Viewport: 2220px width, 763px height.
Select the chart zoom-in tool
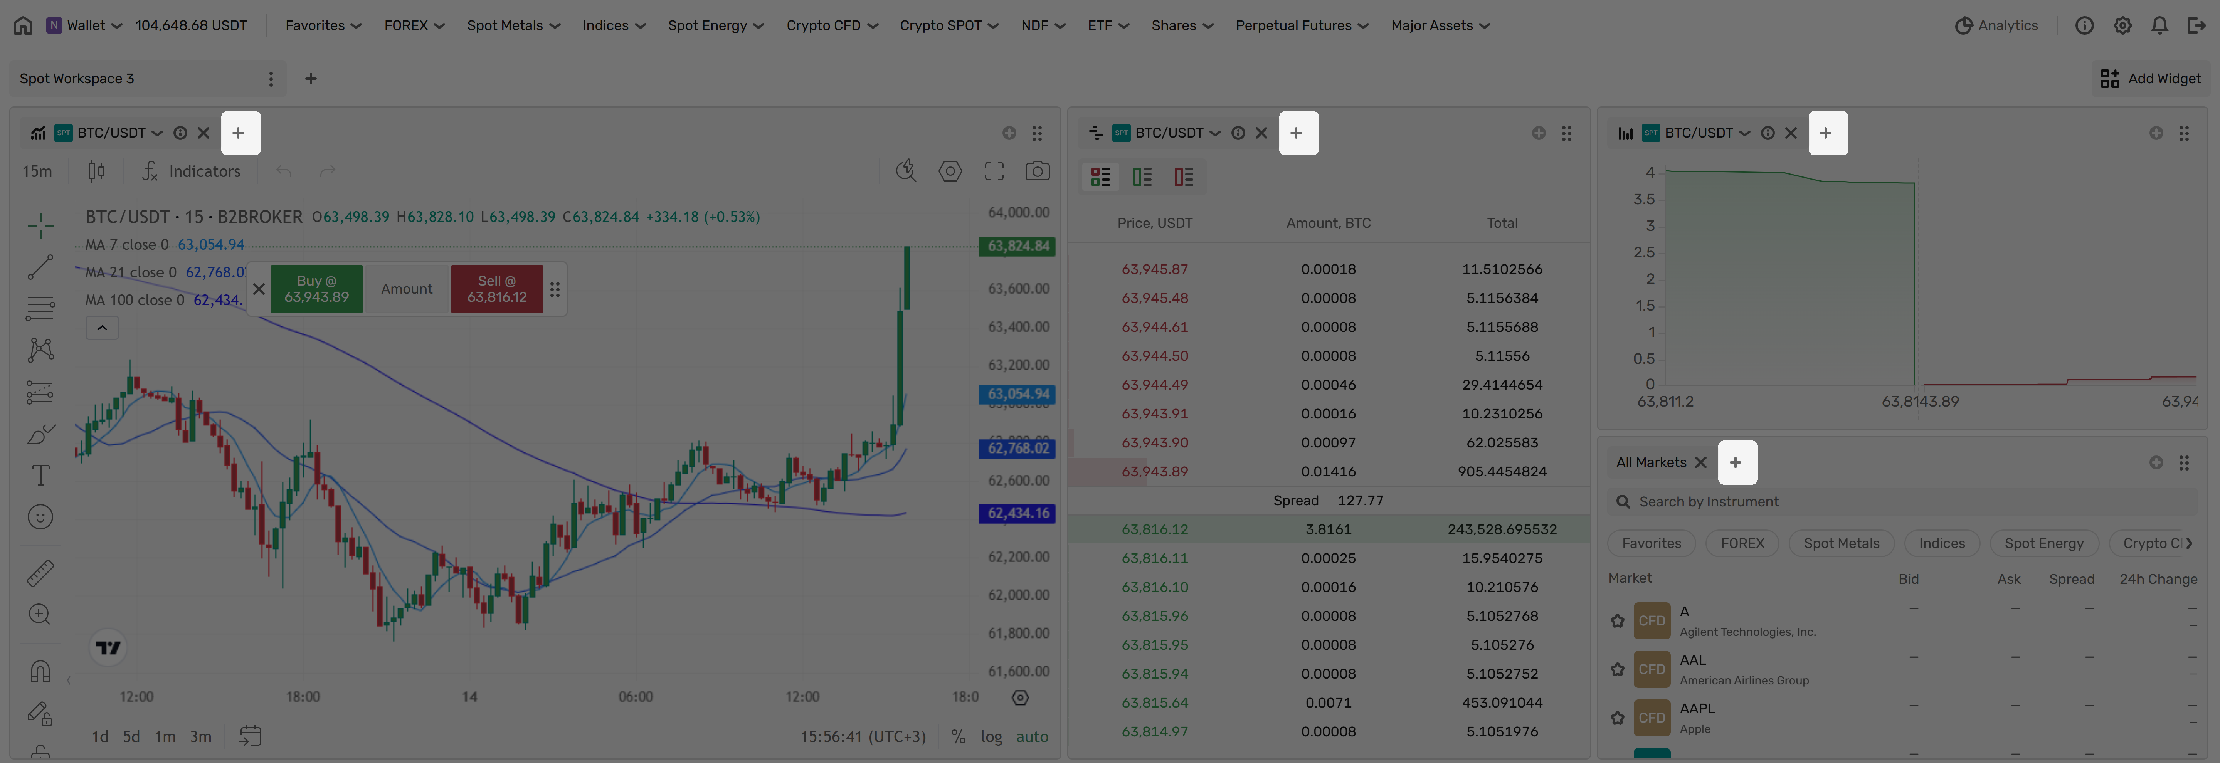tap(40, 614)
